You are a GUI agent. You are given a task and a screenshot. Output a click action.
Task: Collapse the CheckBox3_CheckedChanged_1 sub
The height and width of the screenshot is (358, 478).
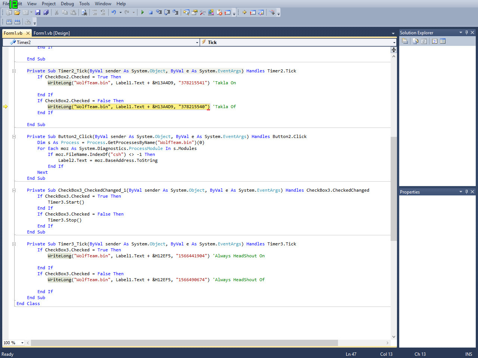pos(14,190)
